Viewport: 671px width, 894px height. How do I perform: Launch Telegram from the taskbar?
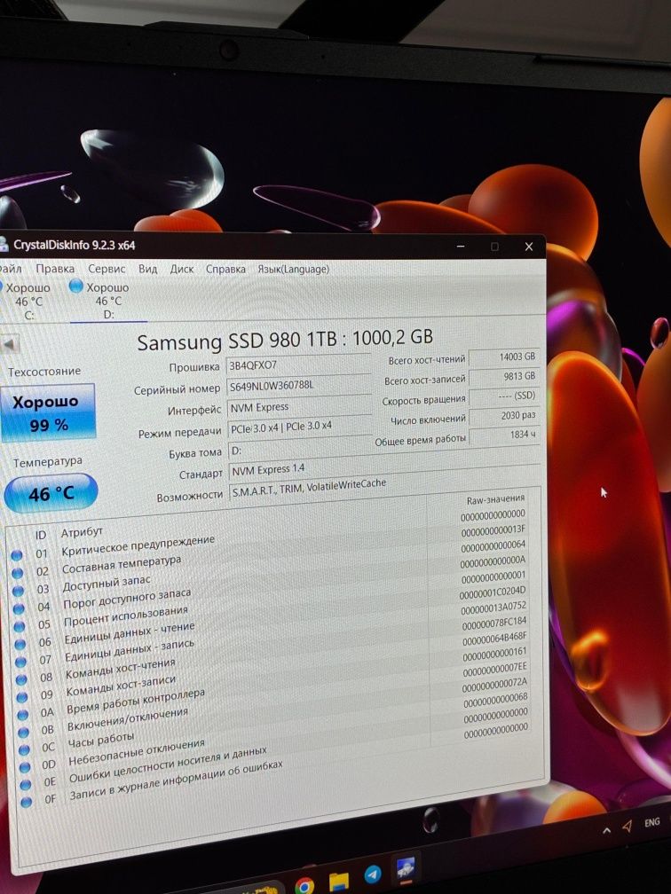click(373, 874)
